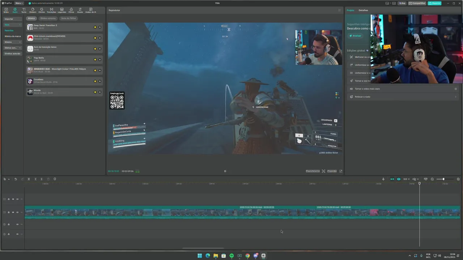The width and height of the screenshot is (463, 260).
Task: Click the Importar button
Action: coord(12,19)
